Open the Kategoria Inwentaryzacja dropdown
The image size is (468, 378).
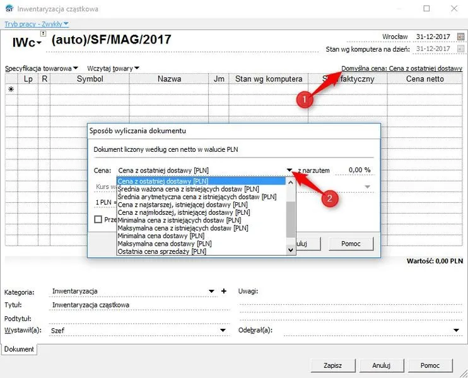(x=211, y=291)
